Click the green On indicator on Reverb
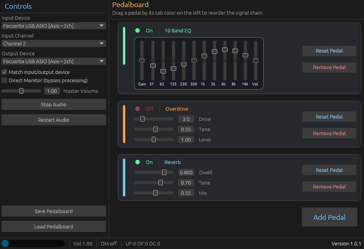Image resolution: width=364 pixels, height=249 pixels. 138,162
